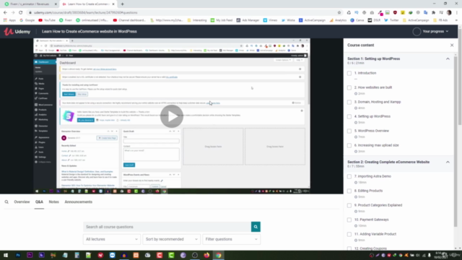Switch to the Overview tab
Screen dimensions: 462x260
pyautogui.click(x=22, y=202)
